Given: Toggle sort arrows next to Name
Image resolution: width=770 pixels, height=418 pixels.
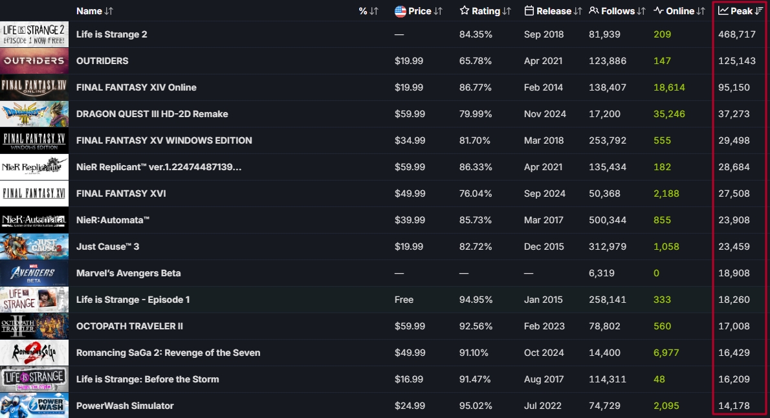Looking at the screenshot, I should coord(109,11).
